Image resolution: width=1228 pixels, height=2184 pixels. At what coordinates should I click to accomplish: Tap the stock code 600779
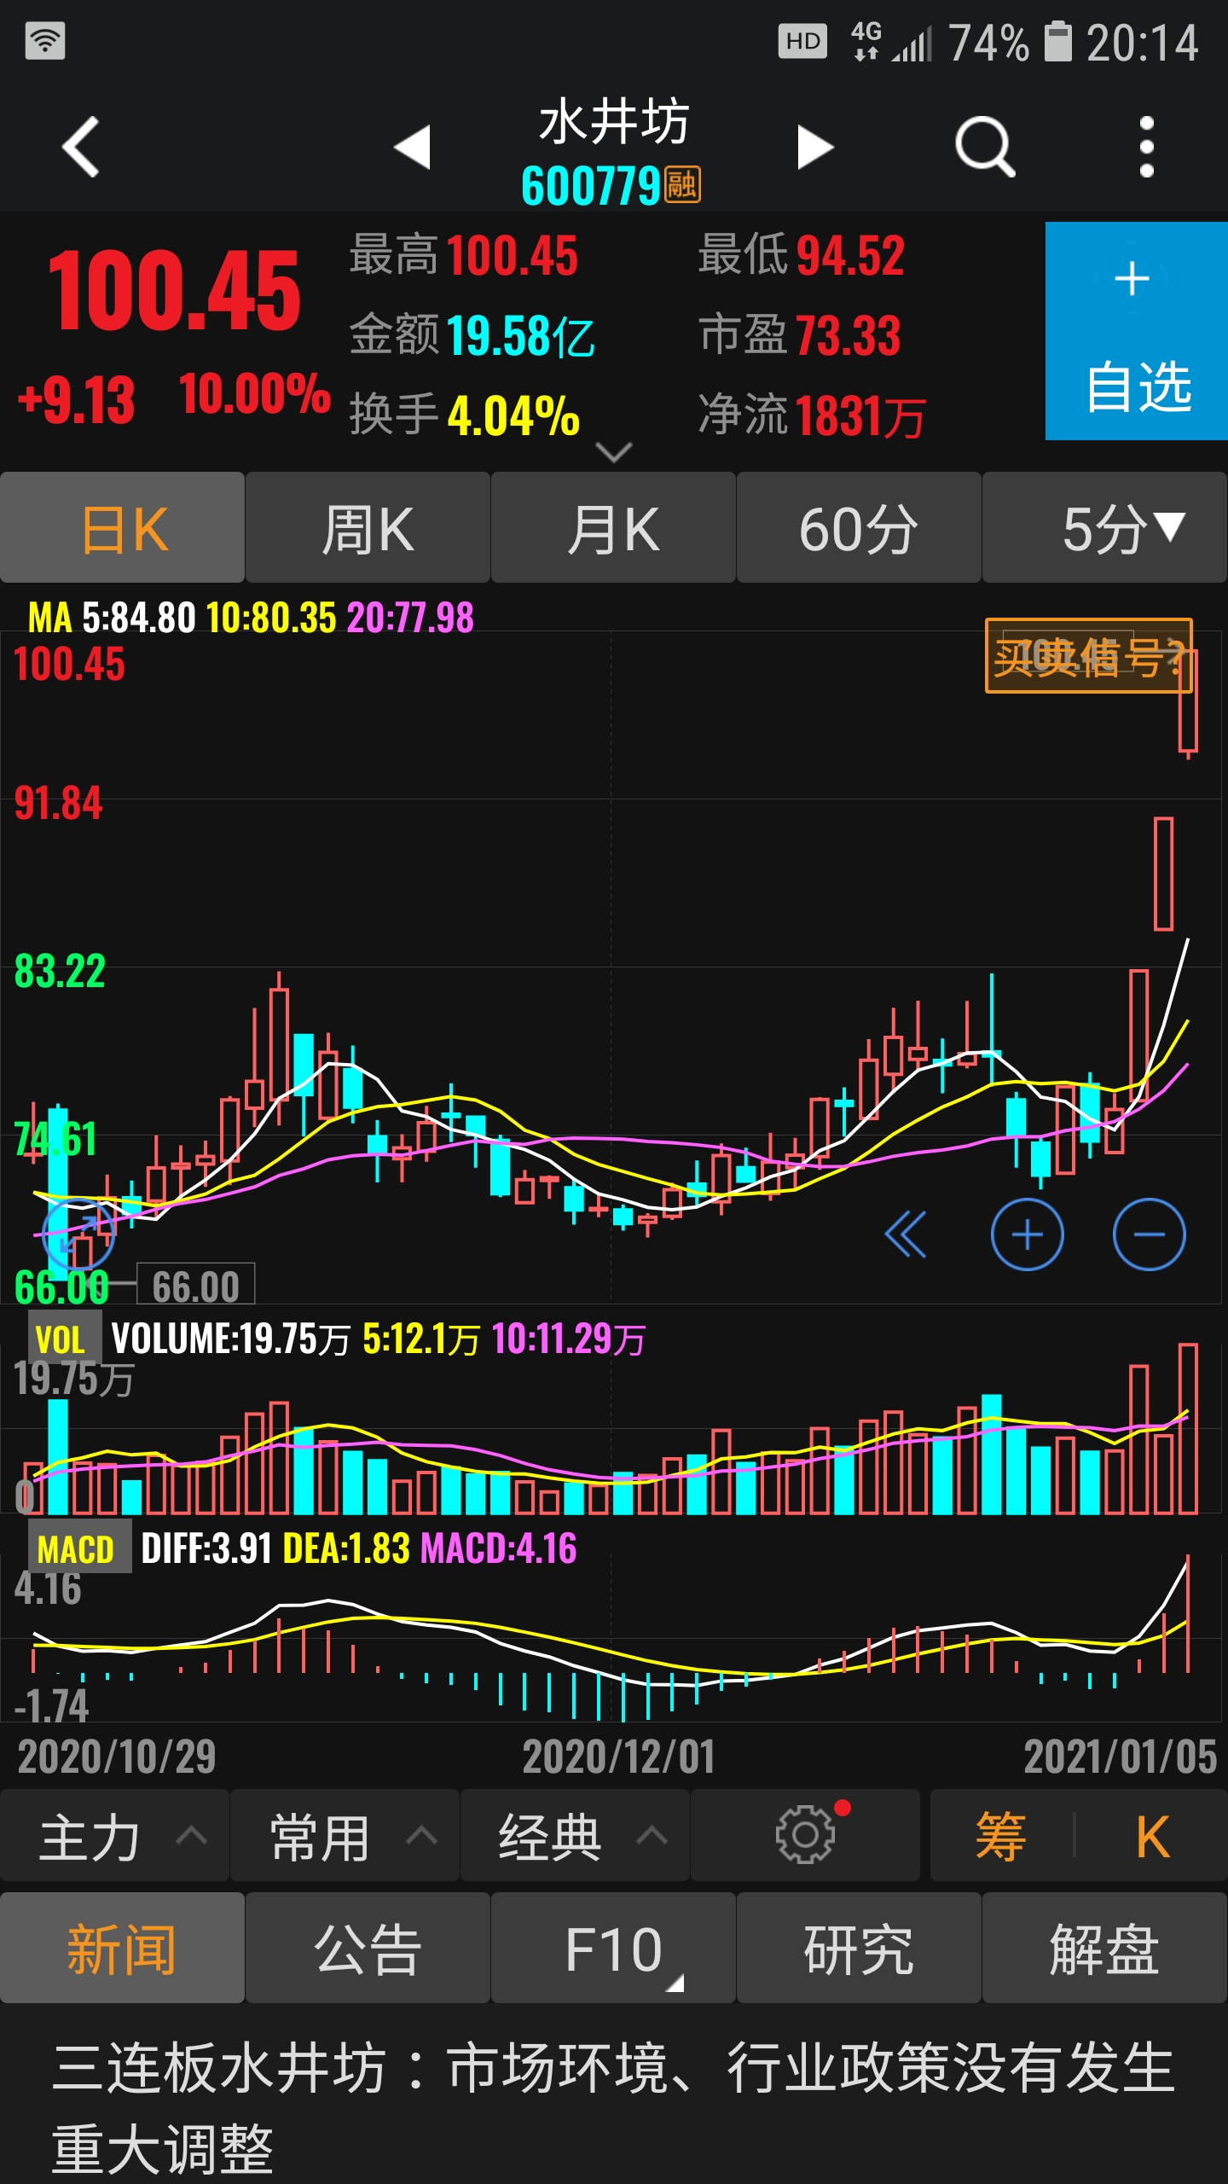[591, 185]
